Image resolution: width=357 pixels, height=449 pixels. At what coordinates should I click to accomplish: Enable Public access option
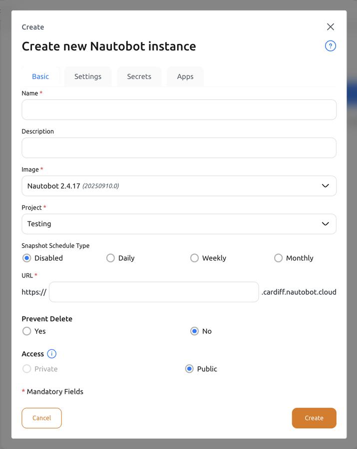[x=189, y=369]
